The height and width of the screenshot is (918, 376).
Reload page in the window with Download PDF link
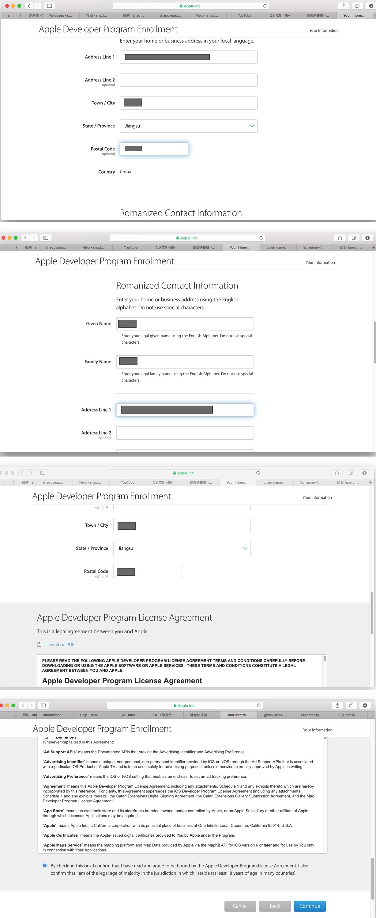258,473
